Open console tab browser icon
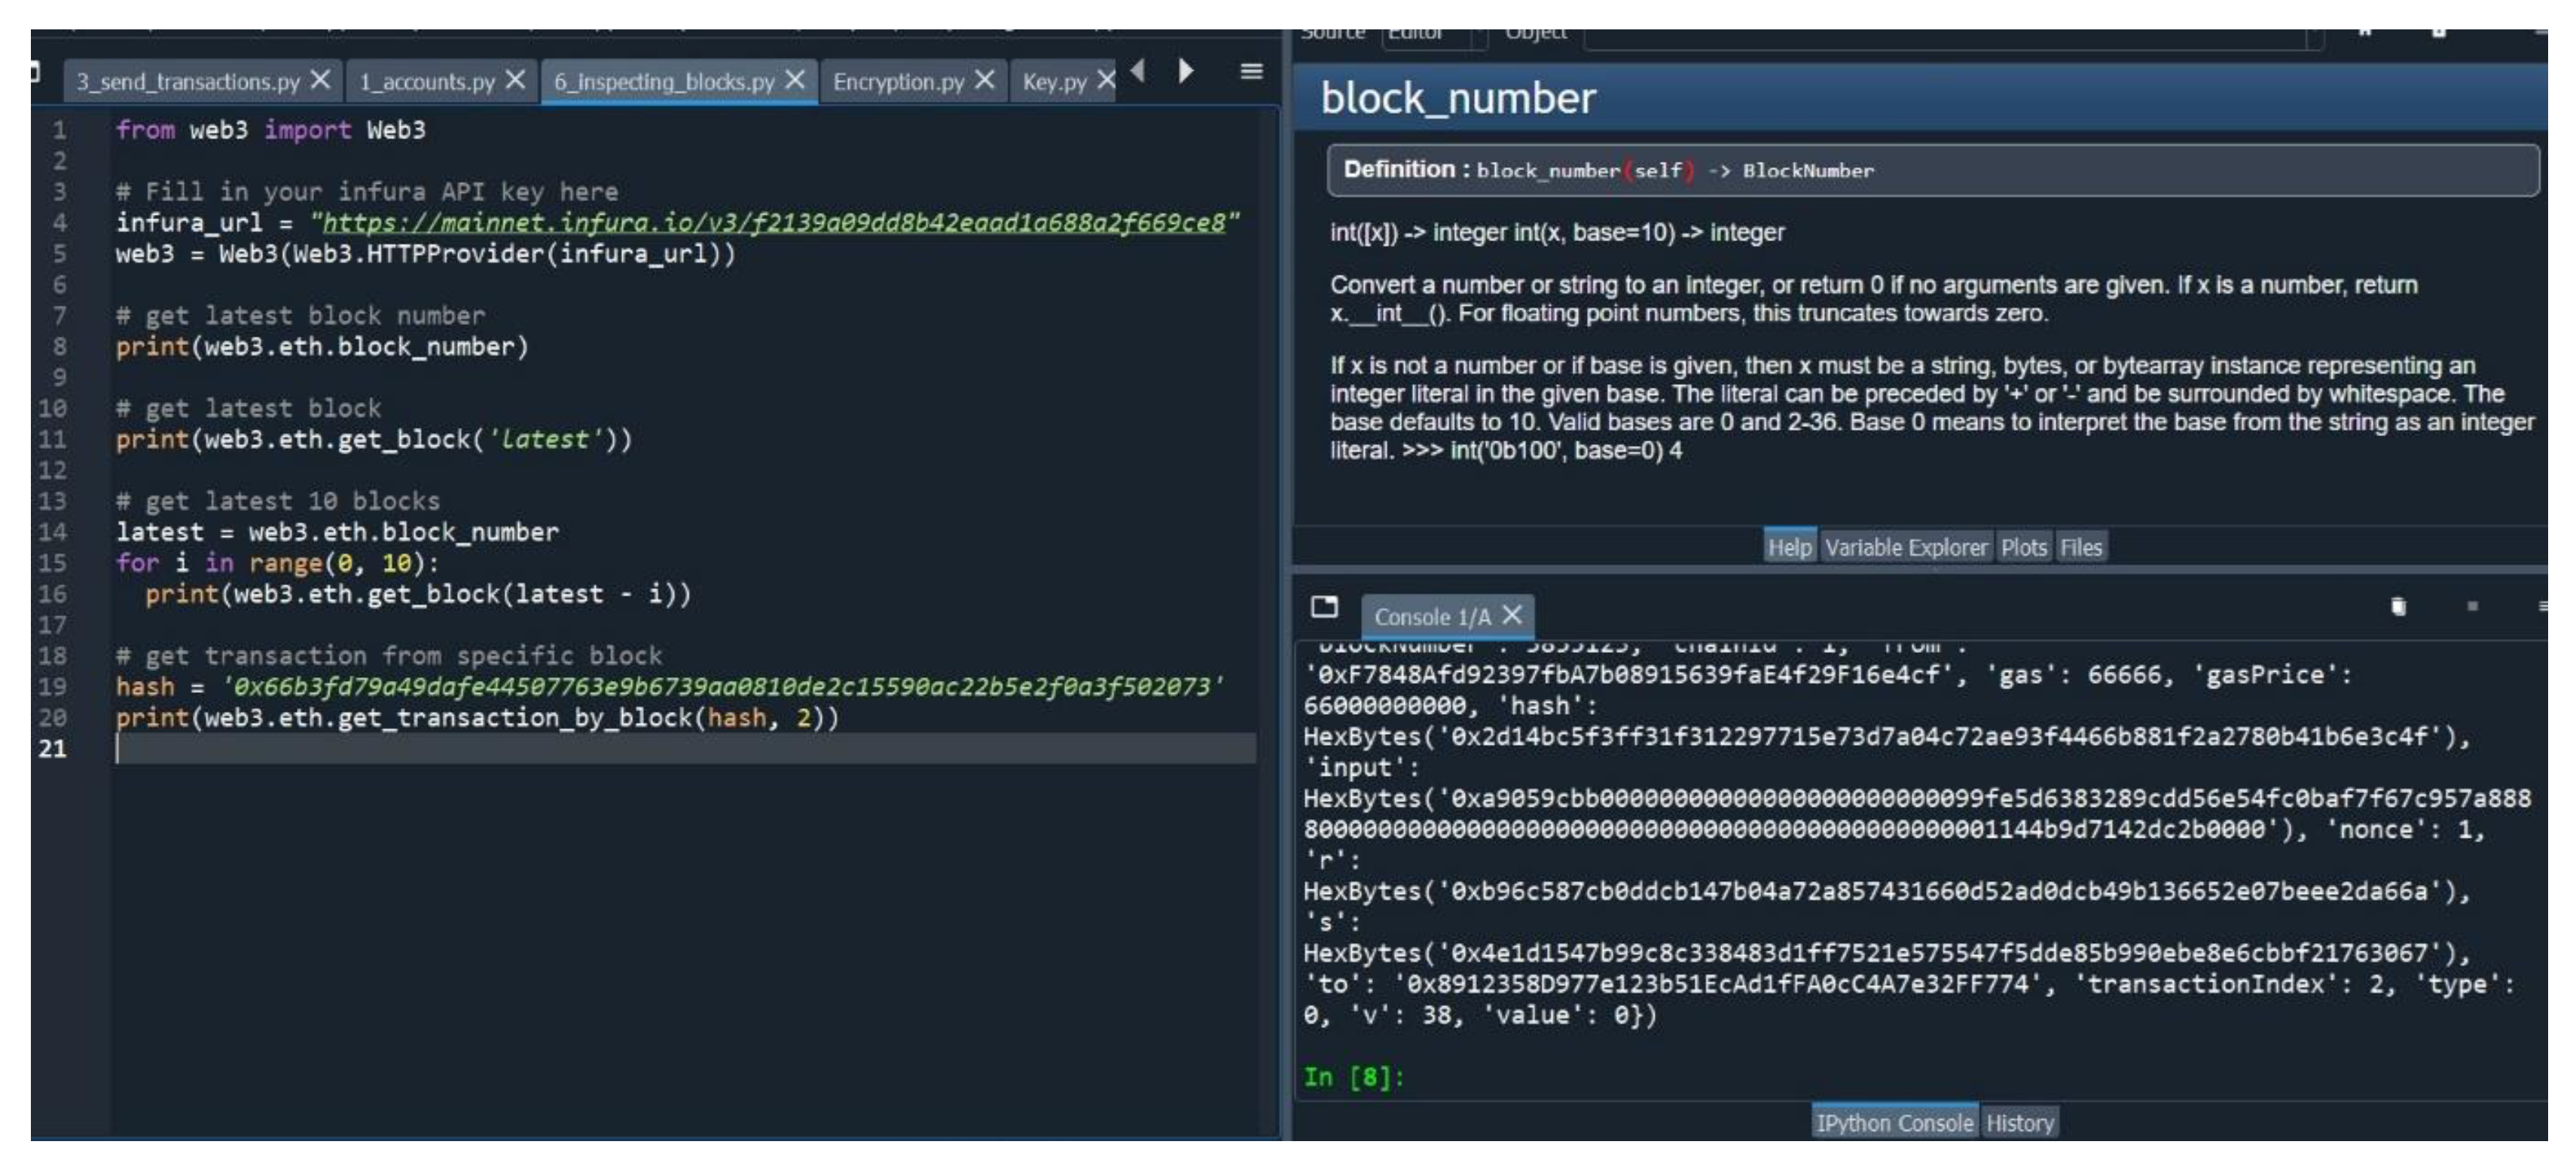 (1324, 606)
